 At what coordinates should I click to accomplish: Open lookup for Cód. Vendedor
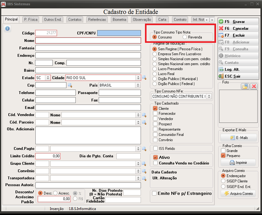point(144,115)
